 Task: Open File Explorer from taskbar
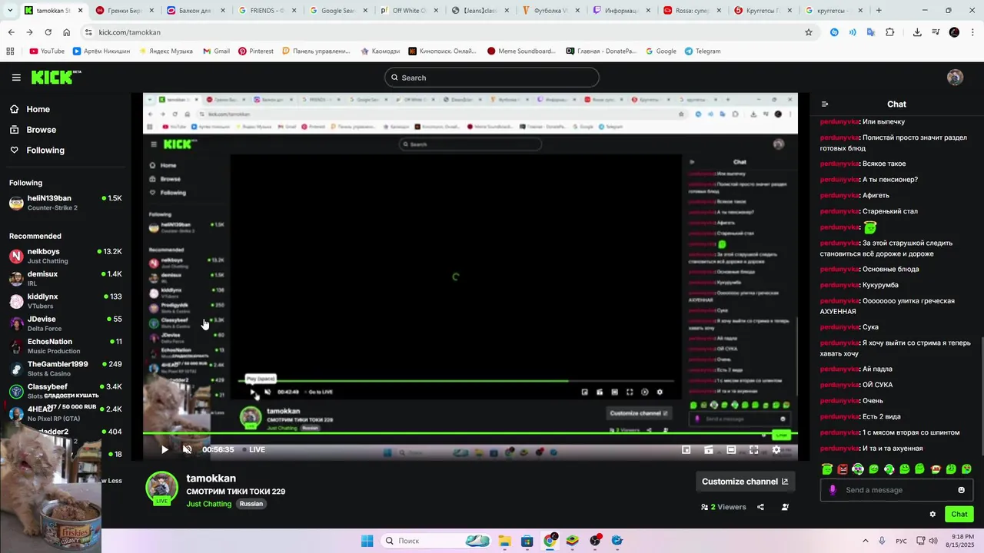point(504,541)
